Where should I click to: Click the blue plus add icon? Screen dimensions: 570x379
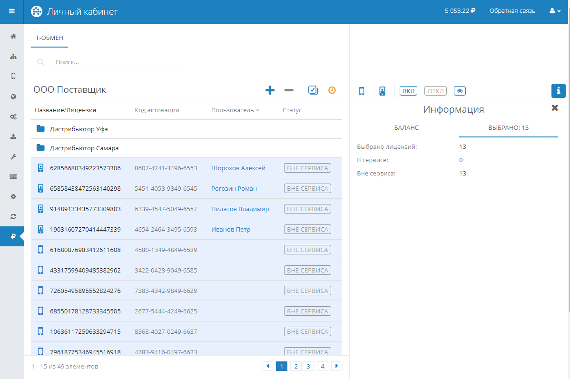270,90
